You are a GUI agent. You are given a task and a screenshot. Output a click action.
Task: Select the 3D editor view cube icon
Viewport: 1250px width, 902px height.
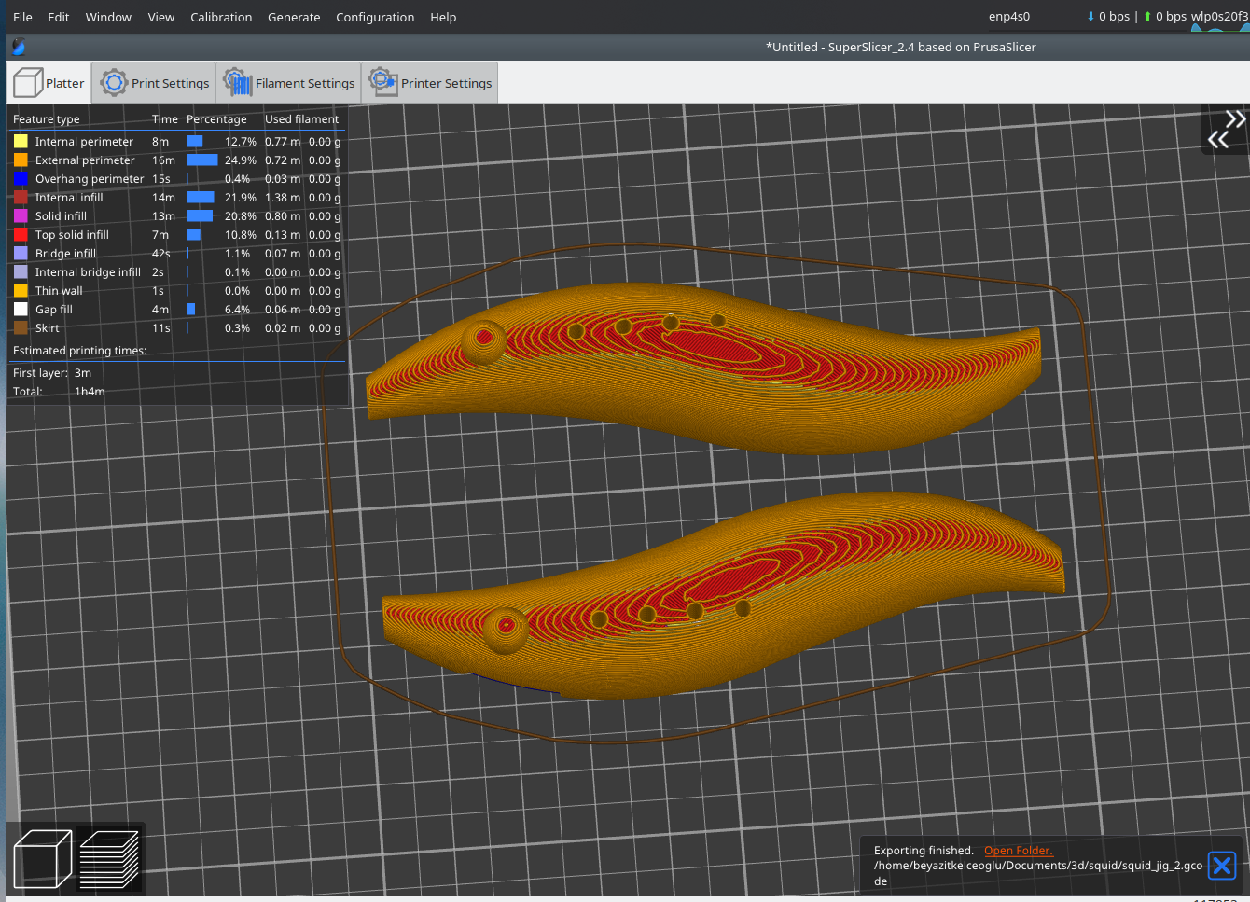pyautogui.click(x=40, y=858)
